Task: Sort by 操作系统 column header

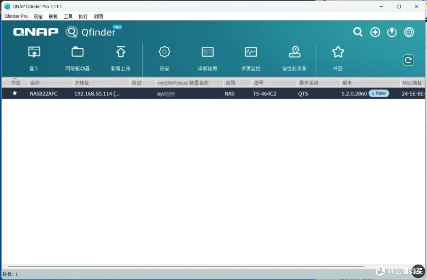Action: [x=319, y=83]
